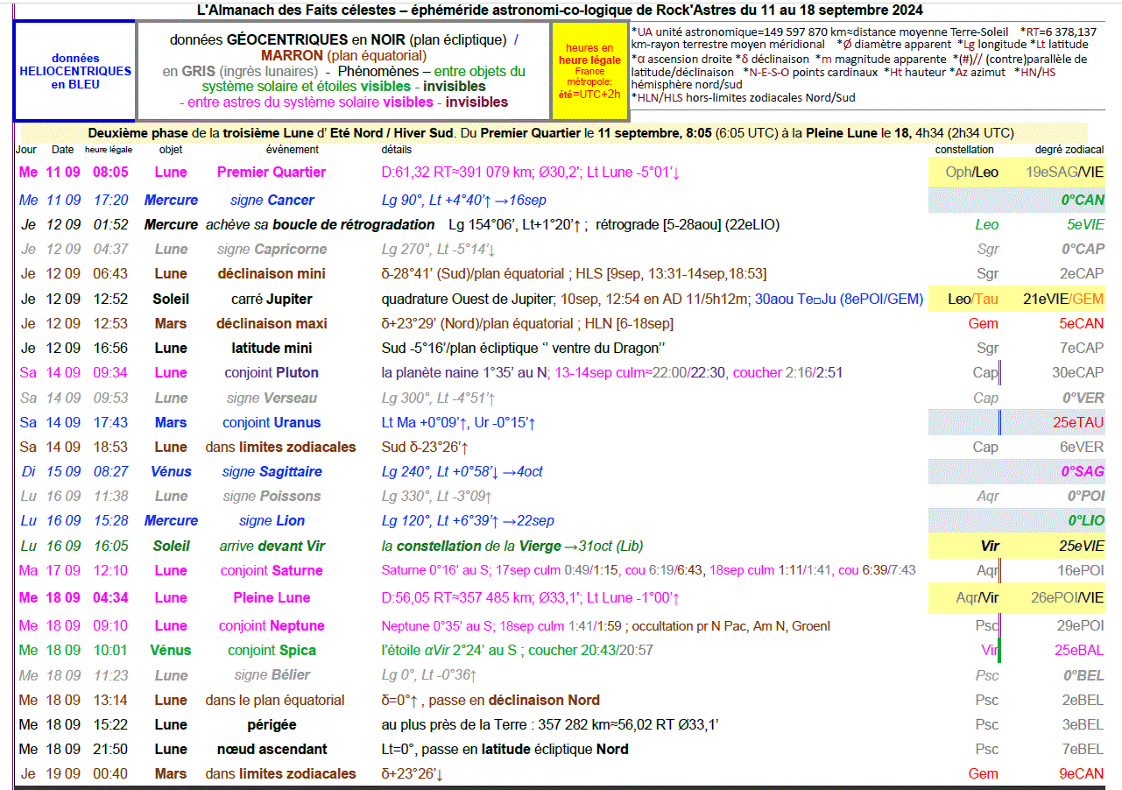This screenshot has height=790, width=1122.
Task: Select the "arrive devant Vir" event
Action: [272, 546]
